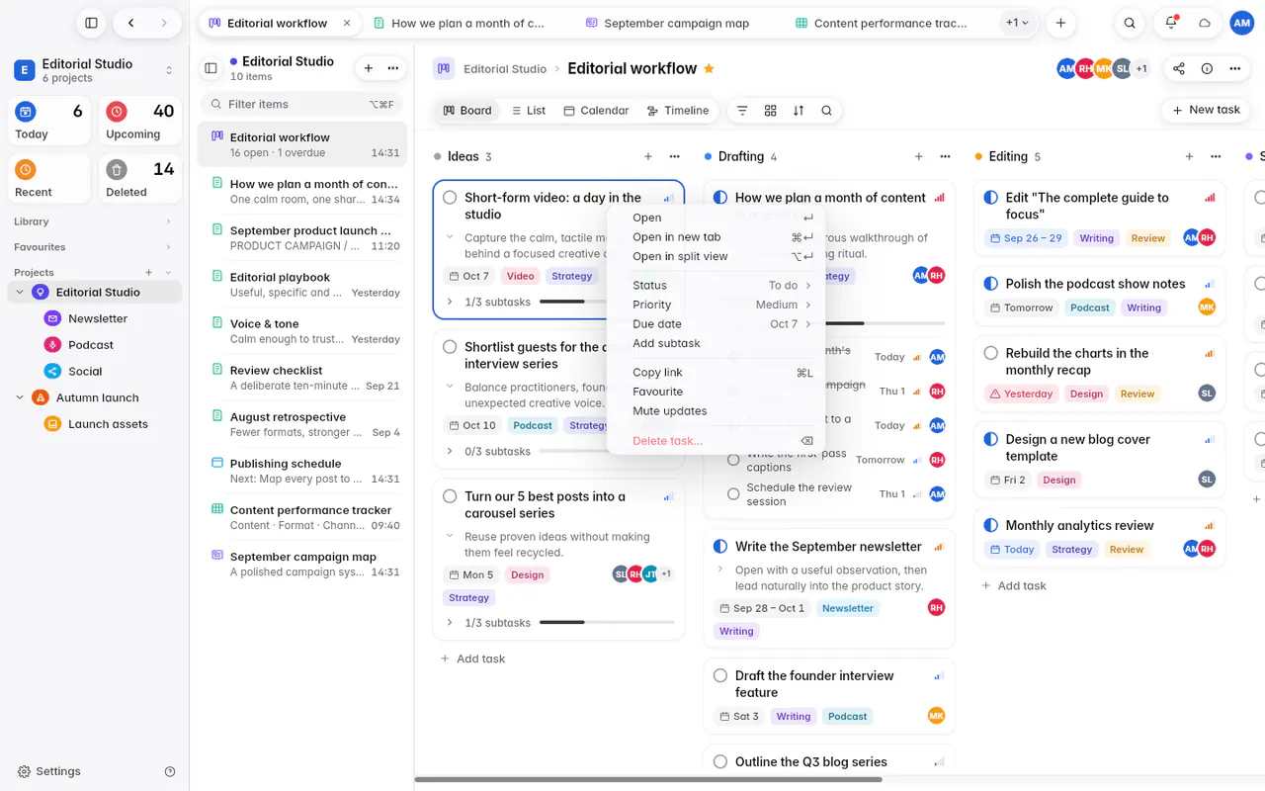1265x791 pixels.
Task: Open the group-by grid icon
Action: [x=771, y=111]
